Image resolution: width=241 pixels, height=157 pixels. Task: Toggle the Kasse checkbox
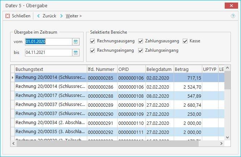pyautogui.click(x=185, y=41)
